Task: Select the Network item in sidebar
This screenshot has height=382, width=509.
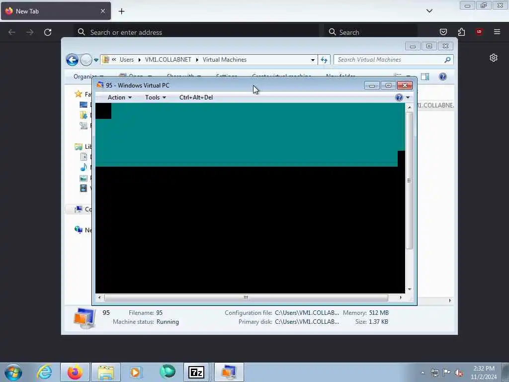Action: 83,230
